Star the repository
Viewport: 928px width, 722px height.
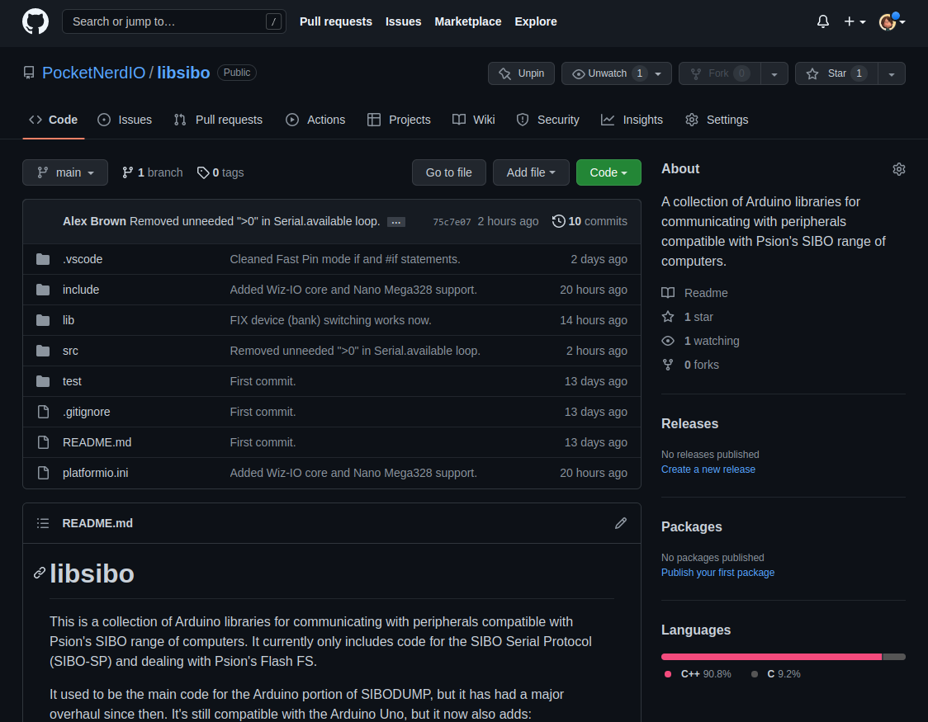pos(836,73)
